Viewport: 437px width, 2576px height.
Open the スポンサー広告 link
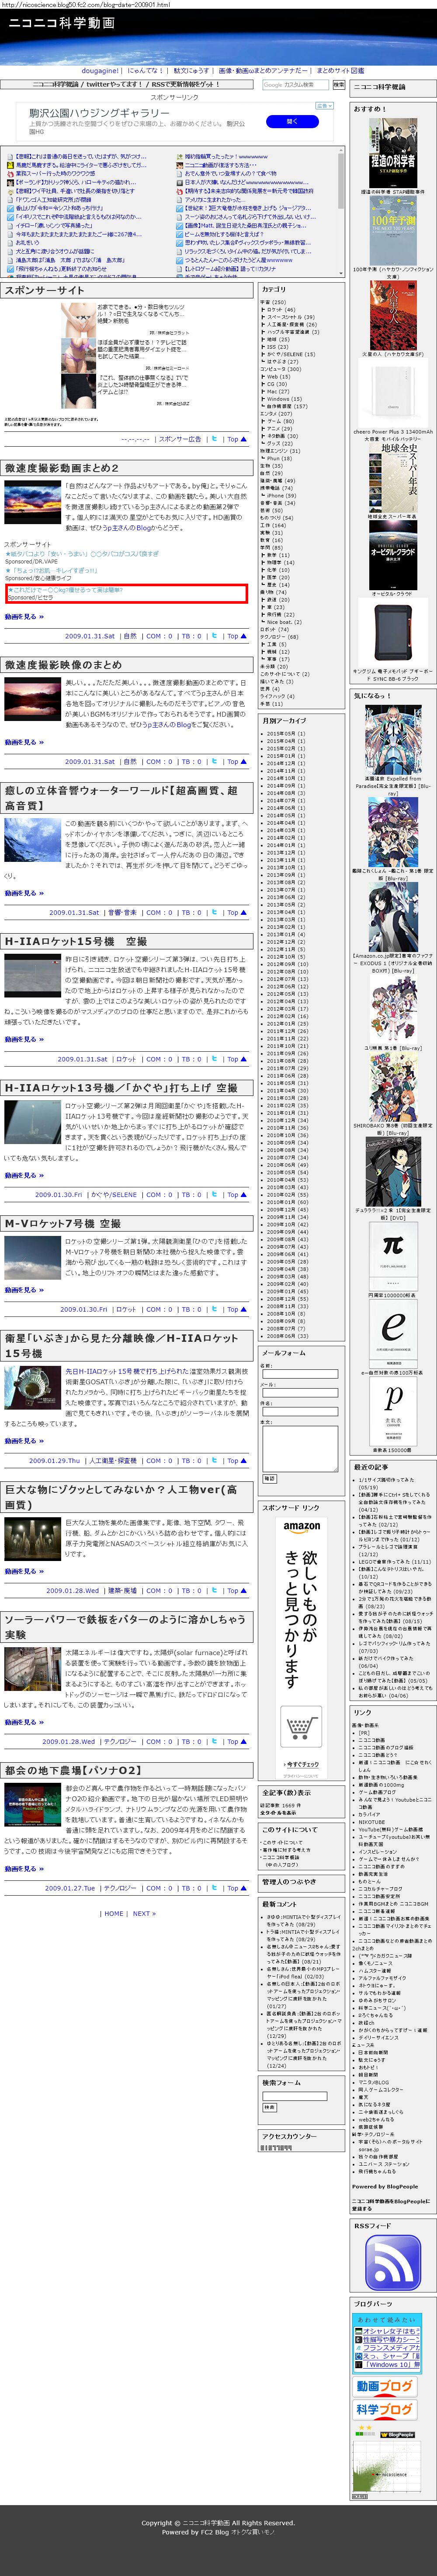pyautogui.click(x=180, y=438)
